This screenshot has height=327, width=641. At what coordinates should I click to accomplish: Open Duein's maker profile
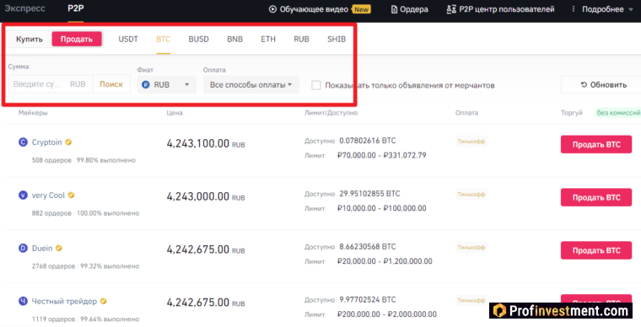[x=42, y=248]
